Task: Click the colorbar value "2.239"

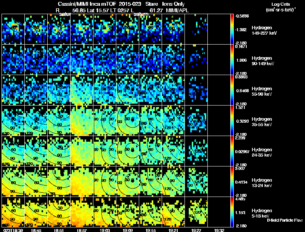Action: click(x=240, y=138)
